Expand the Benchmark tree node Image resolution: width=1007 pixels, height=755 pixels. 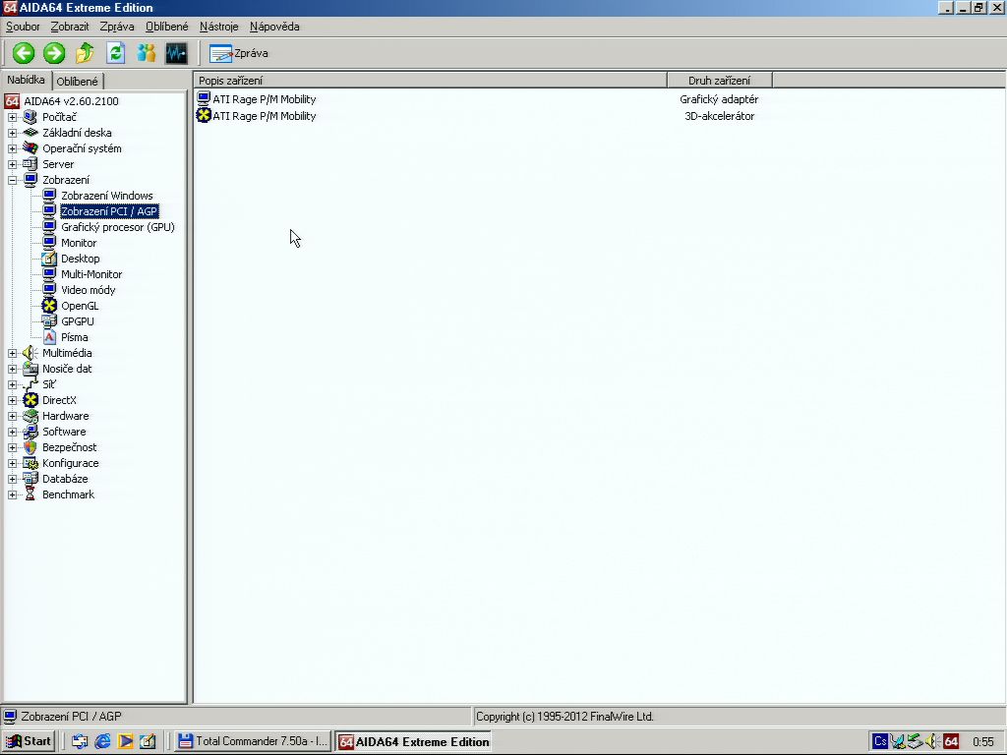click(x=12, y=494)
